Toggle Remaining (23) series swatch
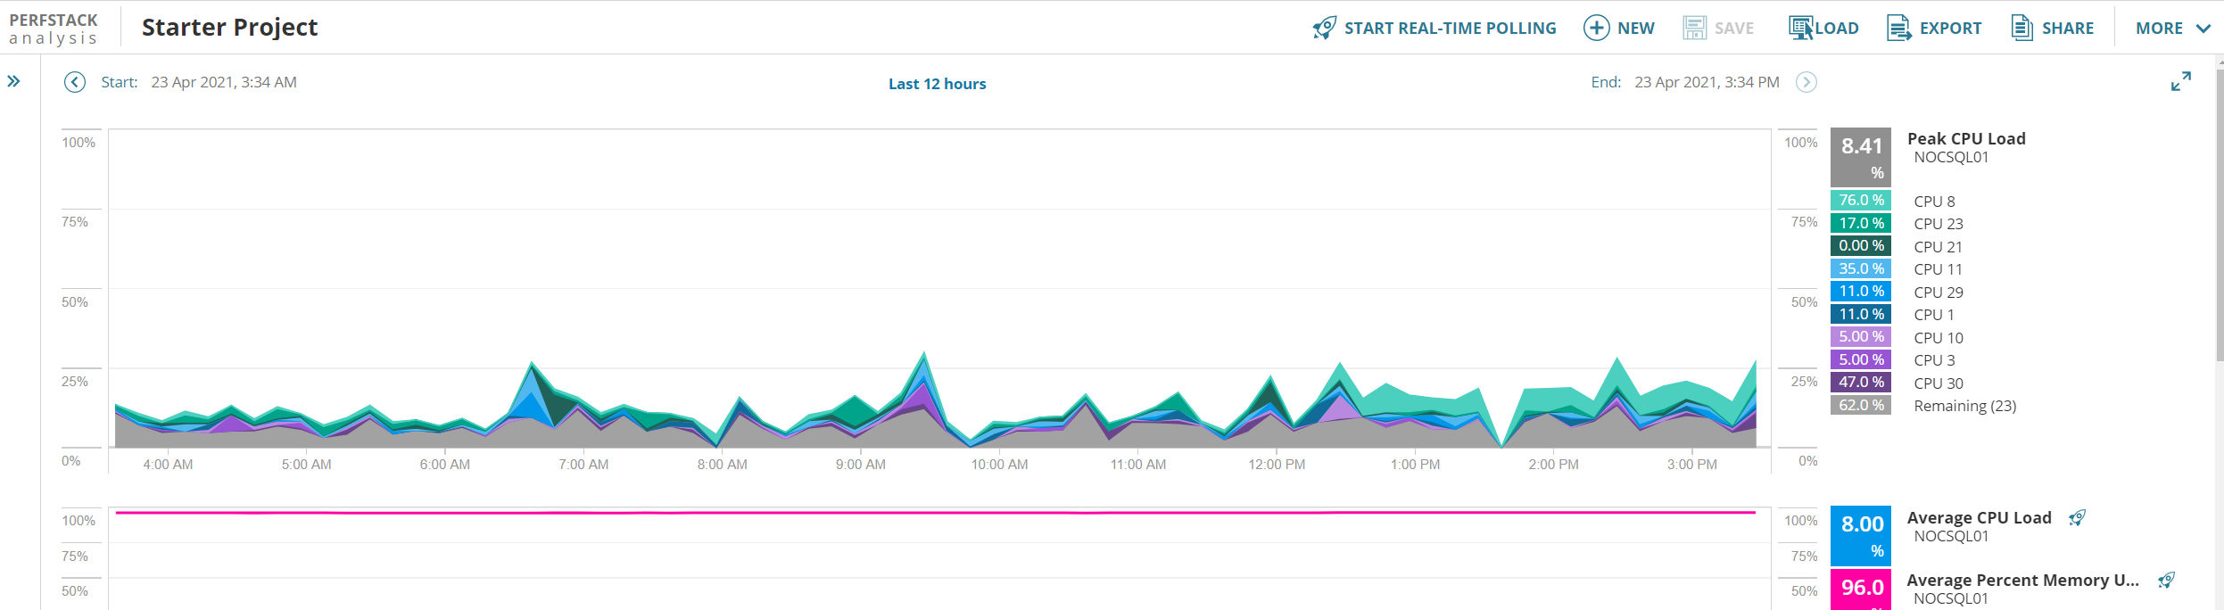2224x610 pixels. pos(1860,405)
